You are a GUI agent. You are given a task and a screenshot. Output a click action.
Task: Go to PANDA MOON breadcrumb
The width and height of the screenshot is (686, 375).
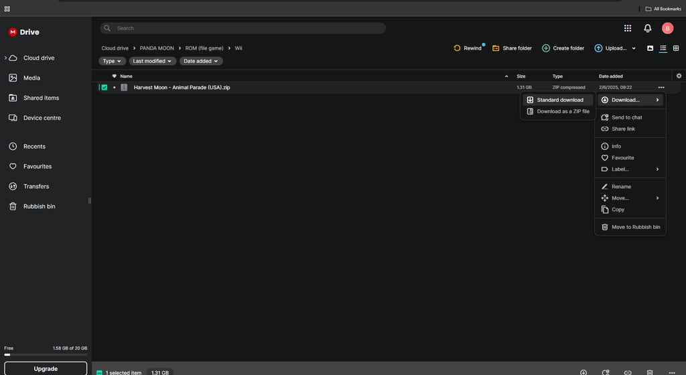[x=157, y=48]
